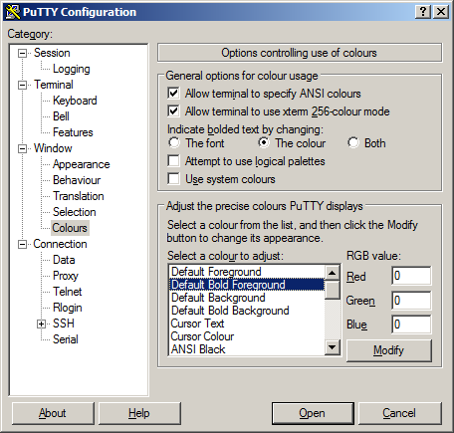Viewport: 454px width, 433px height.
Task: Click the list scrollbar up arrow
Action: tap(333, 273)
